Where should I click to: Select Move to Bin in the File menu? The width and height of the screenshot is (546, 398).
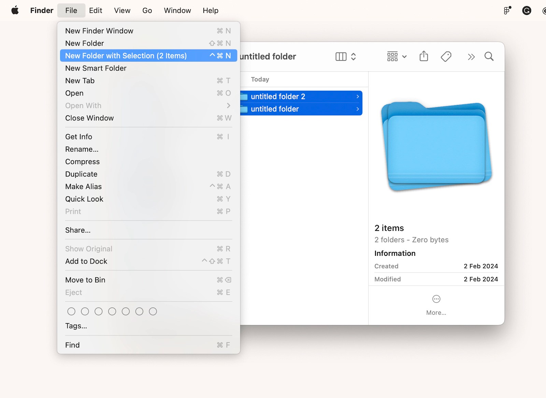tap(85, 280)
